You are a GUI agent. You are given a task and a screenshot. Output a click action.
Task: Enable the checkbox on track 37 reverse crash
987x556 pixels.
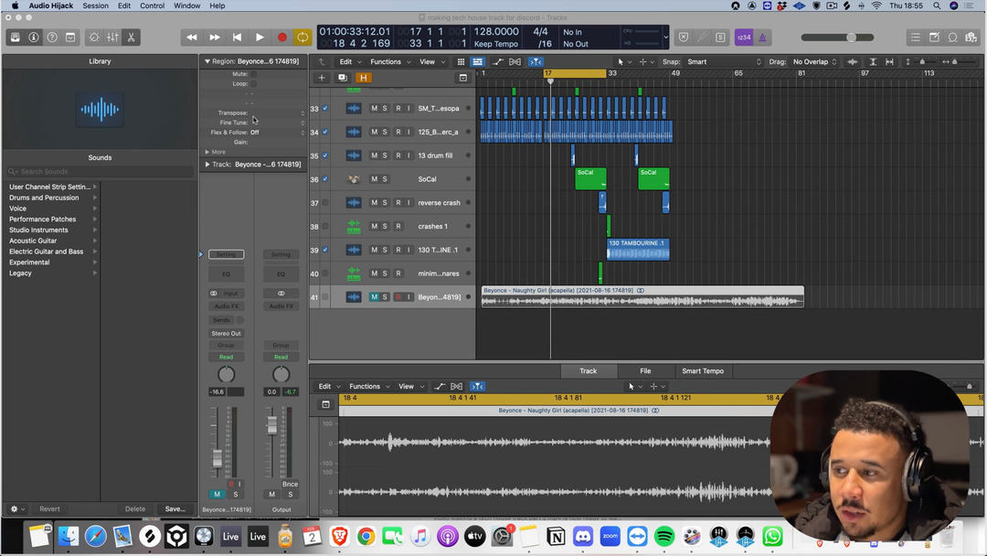pyautogui.click(x=324, y=203)
